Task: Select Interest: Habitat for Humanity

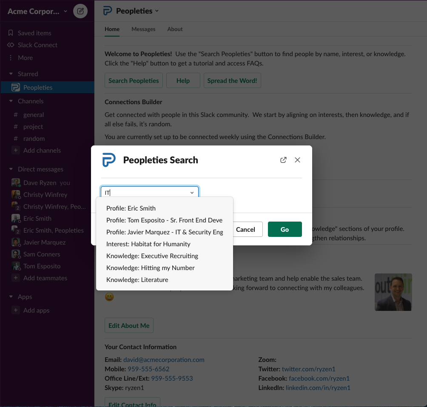Action: coord(165,244)
